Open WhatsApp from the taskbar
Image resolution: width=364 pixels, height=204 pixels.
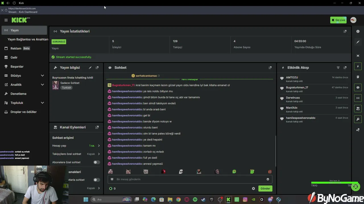[237, 199]
